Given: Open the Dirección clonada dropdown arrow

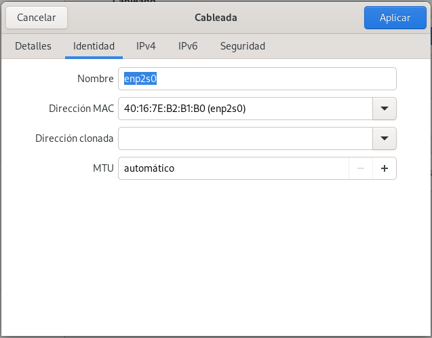Looking at the screenshot, I should [384, 138].
